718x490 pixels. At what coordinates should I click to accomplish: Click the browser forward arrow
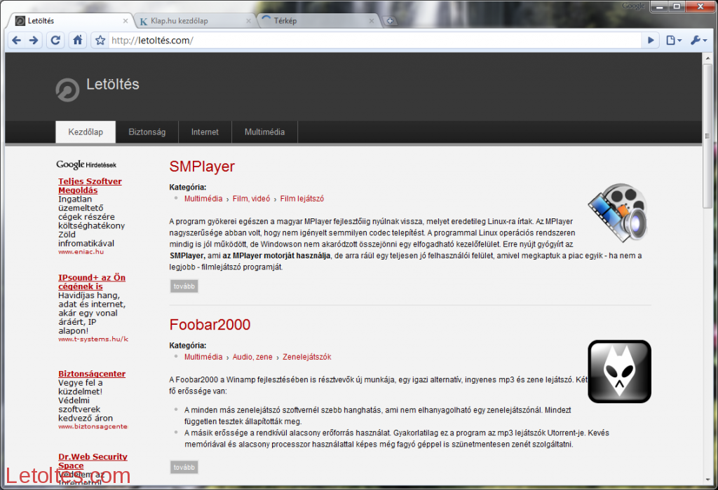coord(34,40)
